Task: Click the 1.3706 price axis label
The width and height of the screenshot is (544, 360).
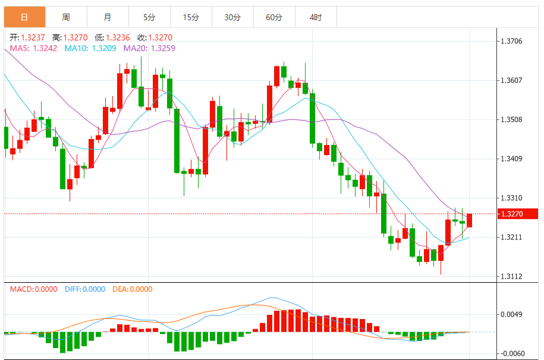Action: [511, 41]
